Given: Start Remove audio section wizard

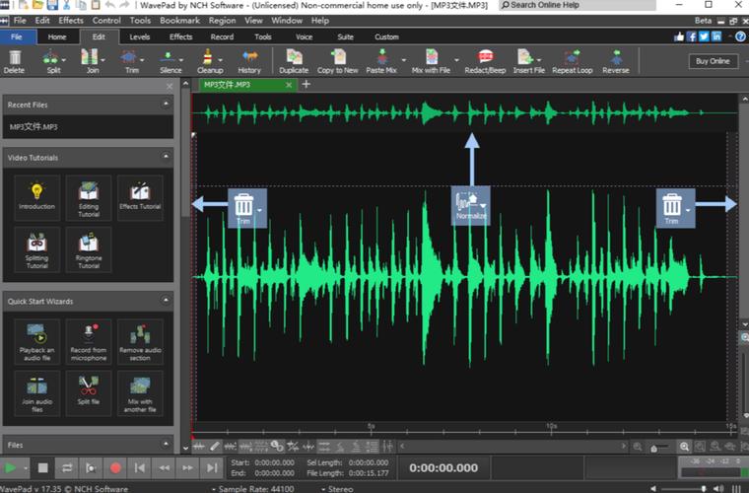Looking at the screenshot, I should click(140, 341).
